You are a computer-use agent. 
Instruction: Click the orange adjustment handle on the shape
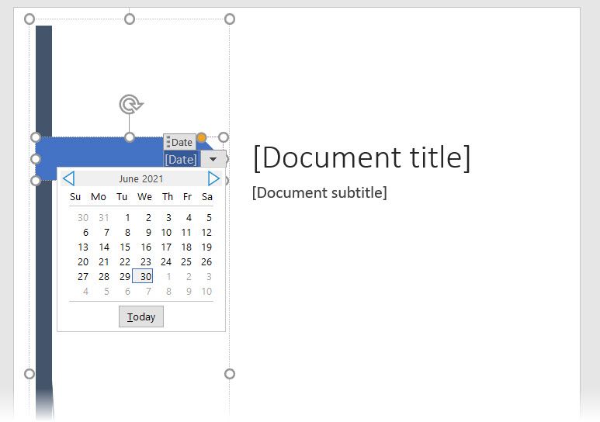point(201,137)
